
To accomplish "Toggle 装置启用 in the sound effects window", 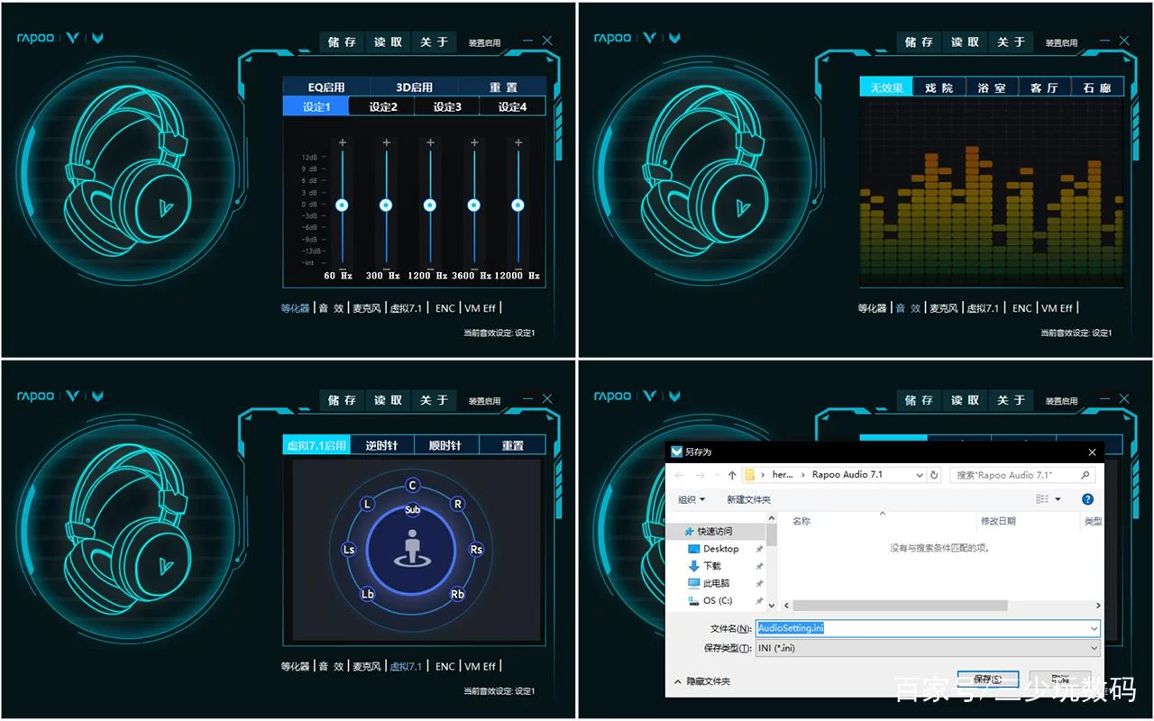I will 1061,42.
